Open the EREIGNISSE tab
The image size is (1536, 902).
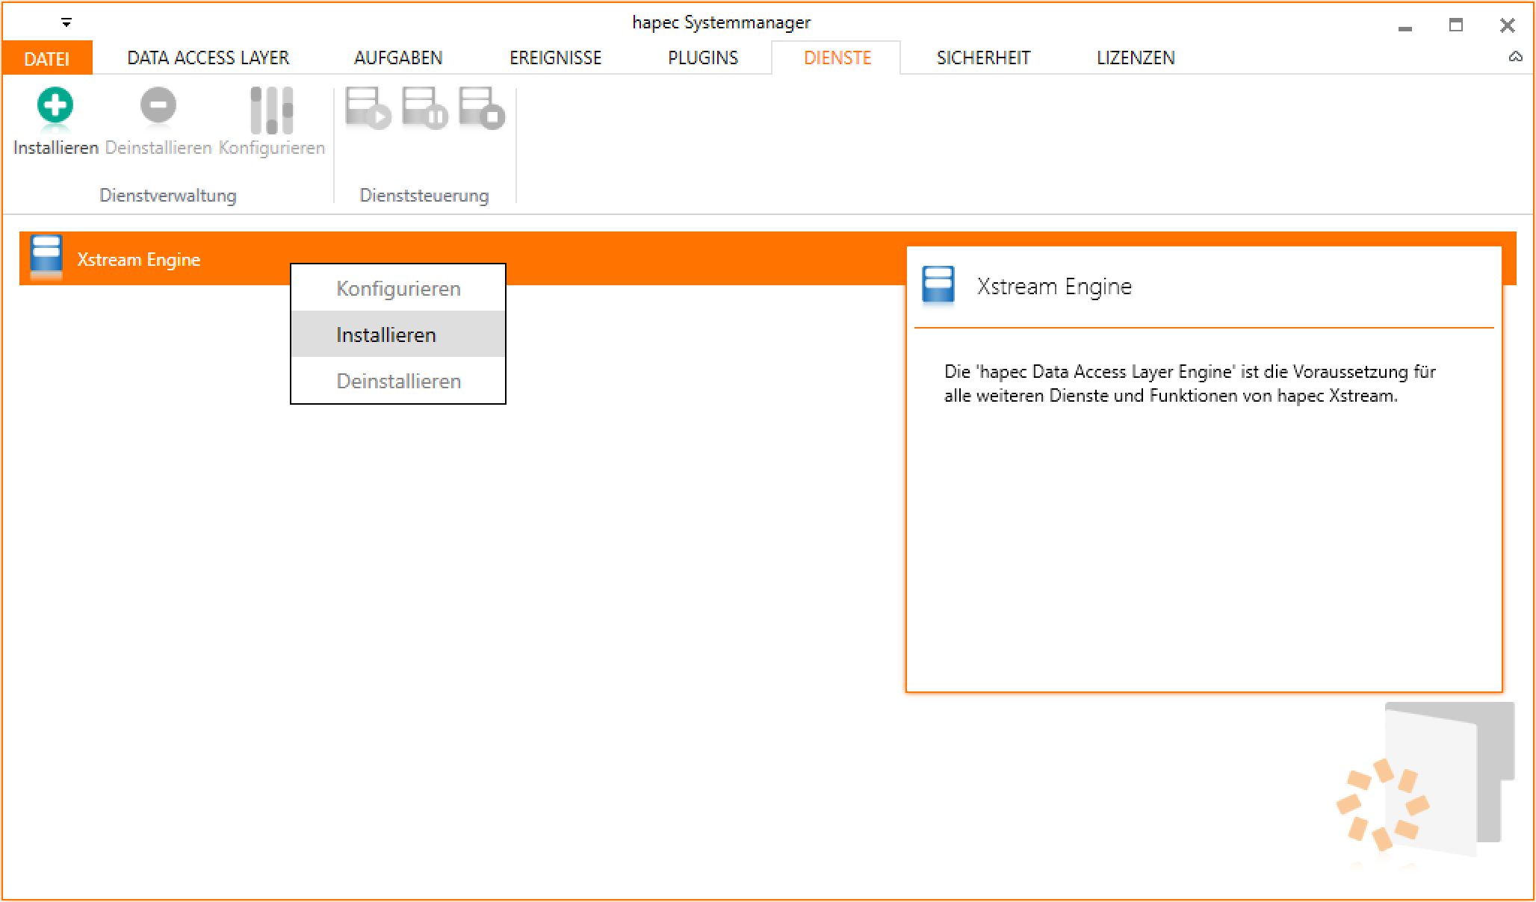(x=555, y=58)
